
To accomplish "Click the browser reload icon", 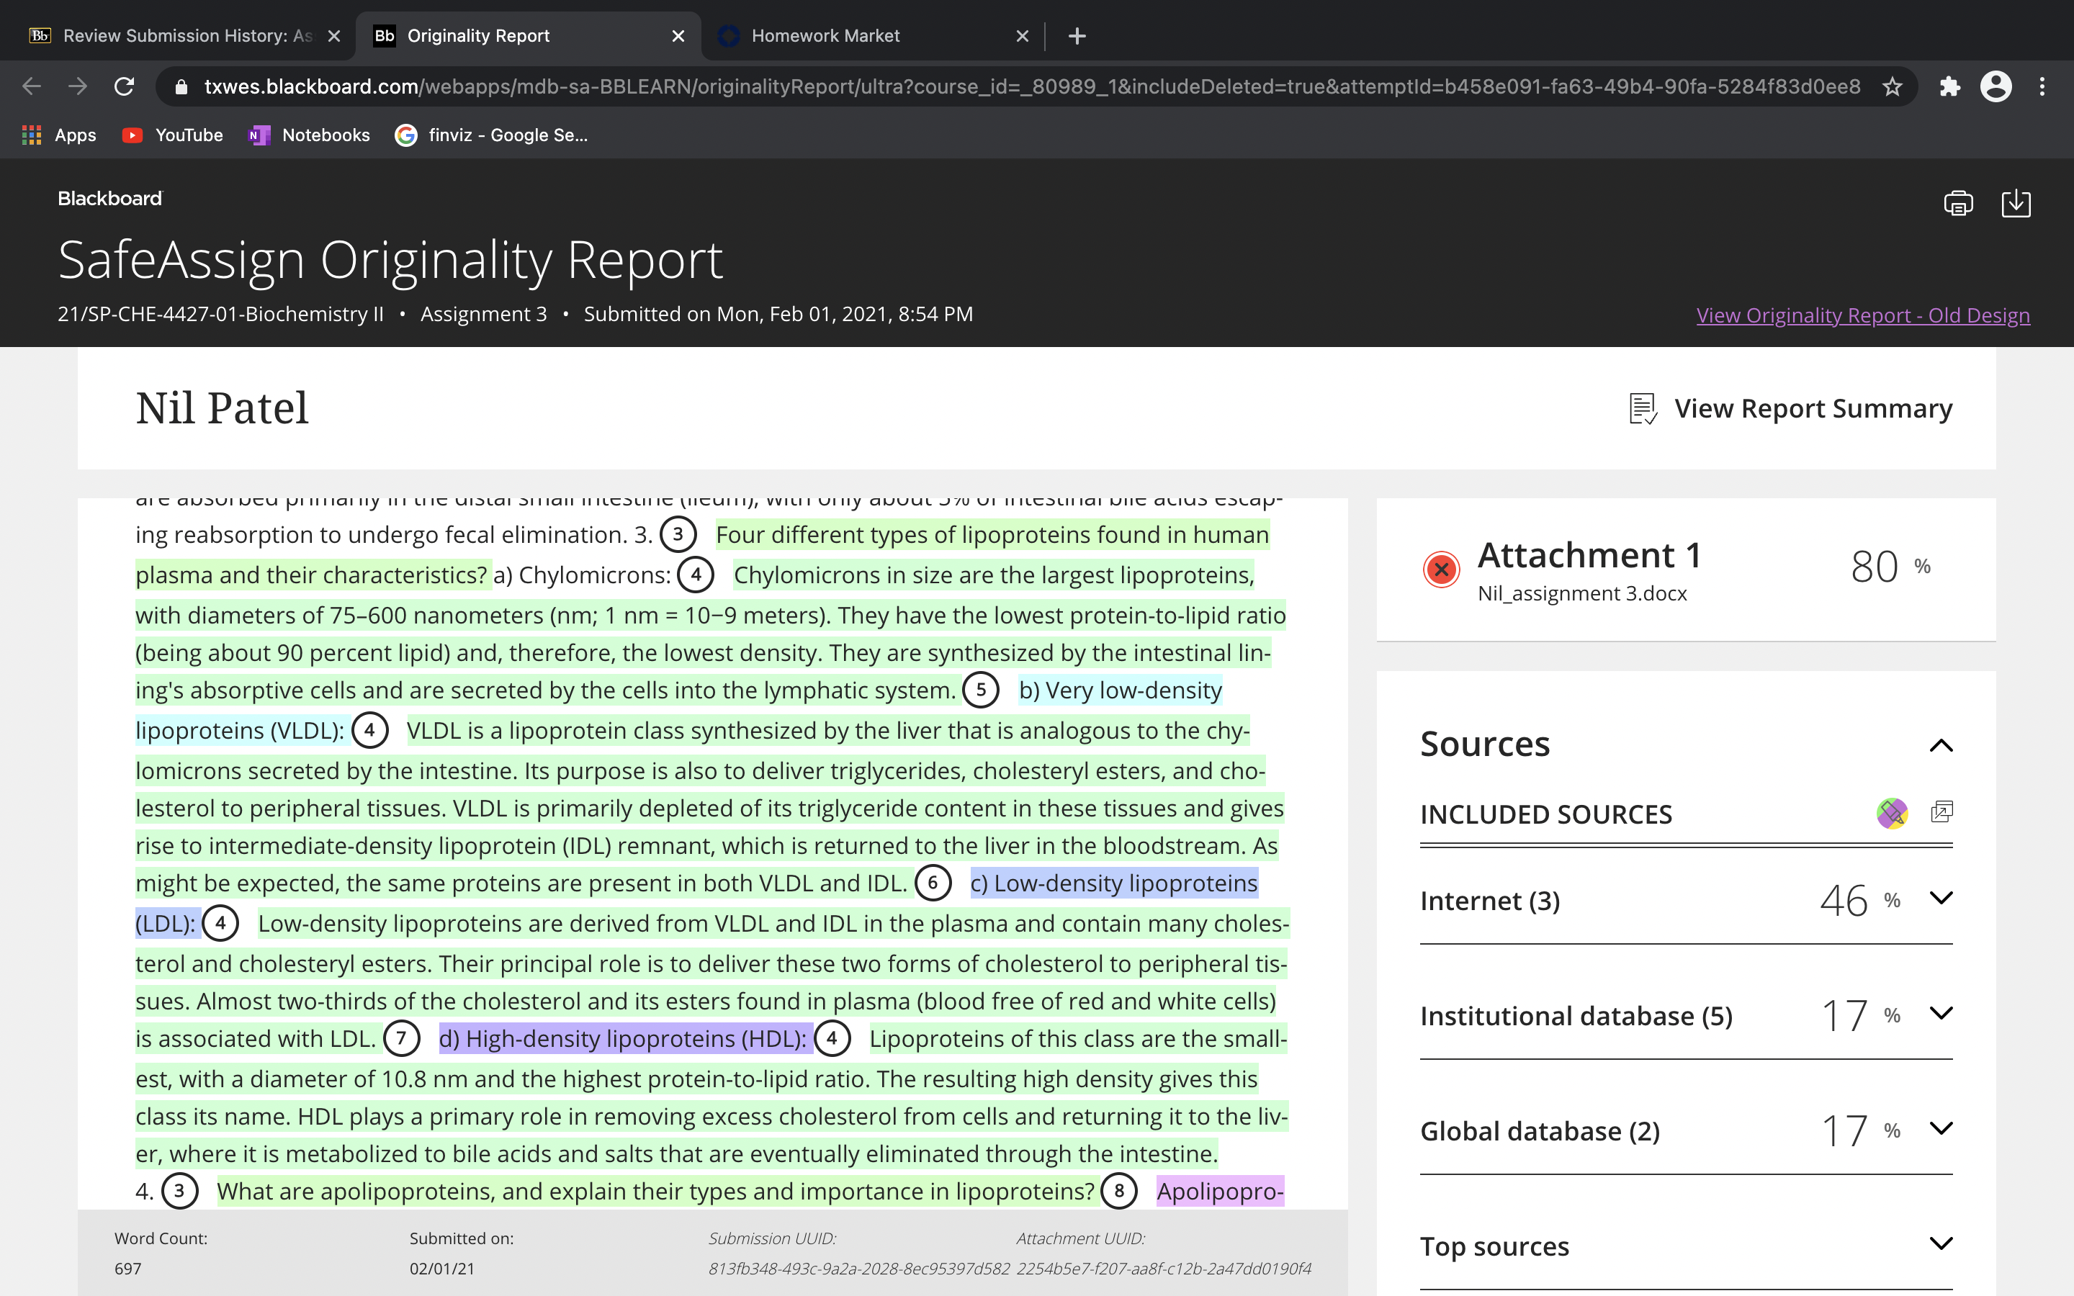I will 125,86.
